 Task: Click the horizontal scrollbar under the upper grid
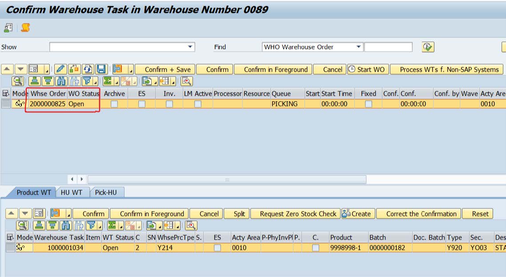click(x=227, y=179)
